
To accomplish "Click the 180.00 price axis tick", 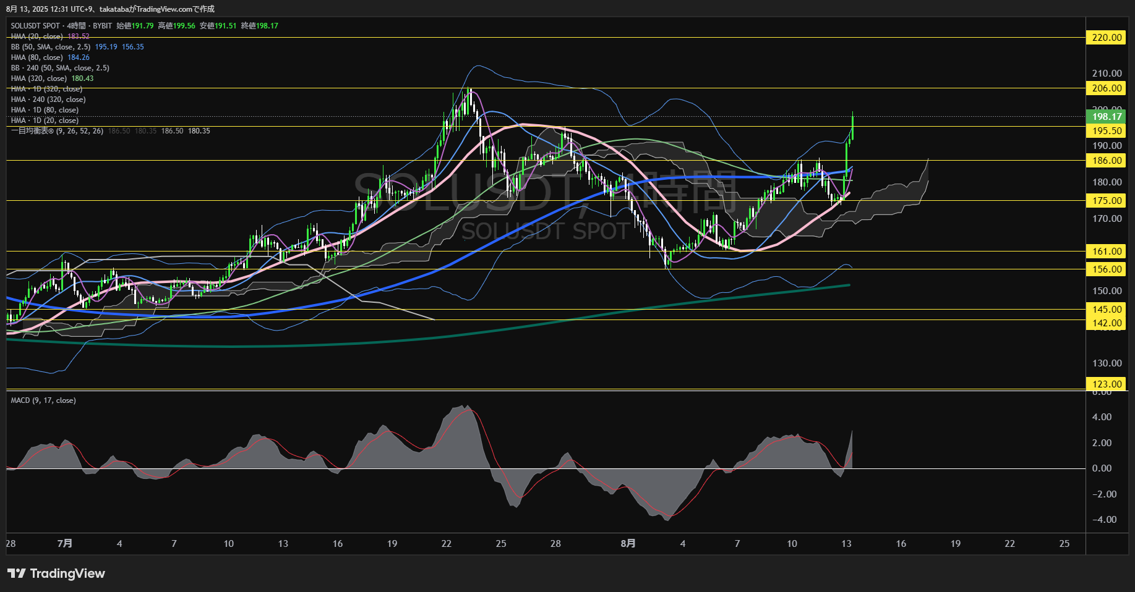I will (x=1107, y=182).
